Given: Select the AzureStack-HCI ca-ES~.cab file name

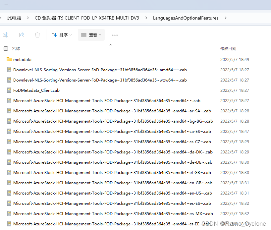Looking at the screenshot, I should click(112, 132).
